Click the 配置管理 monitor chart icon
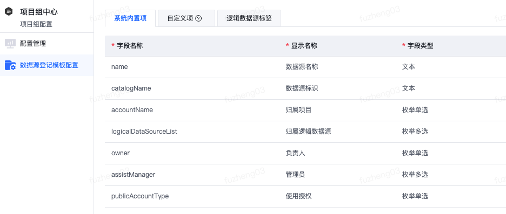The width and height of the screenshot is (506, 214). pos(10,44)
